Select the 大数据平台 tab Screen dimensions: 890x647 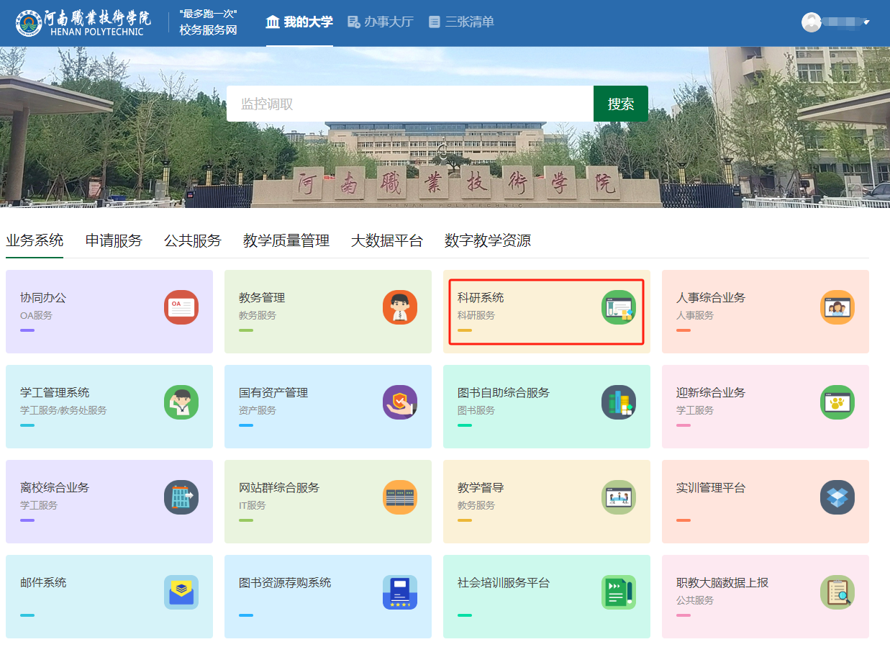coord(387,241)
